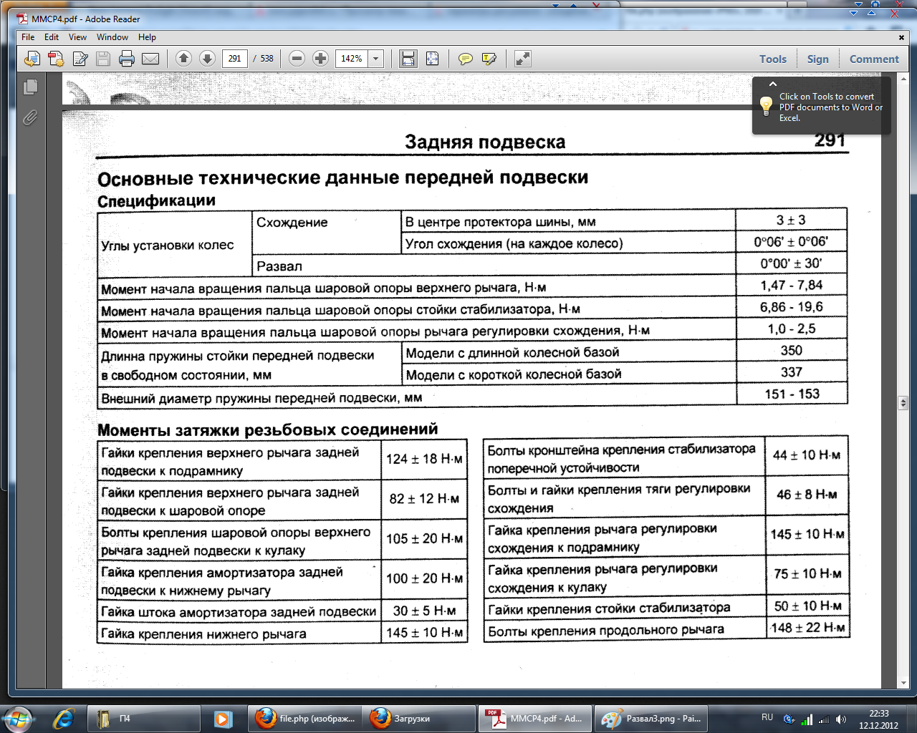Open the attachments paperclip panel
Screen dimensions: 917x733
tap(30, 117)
